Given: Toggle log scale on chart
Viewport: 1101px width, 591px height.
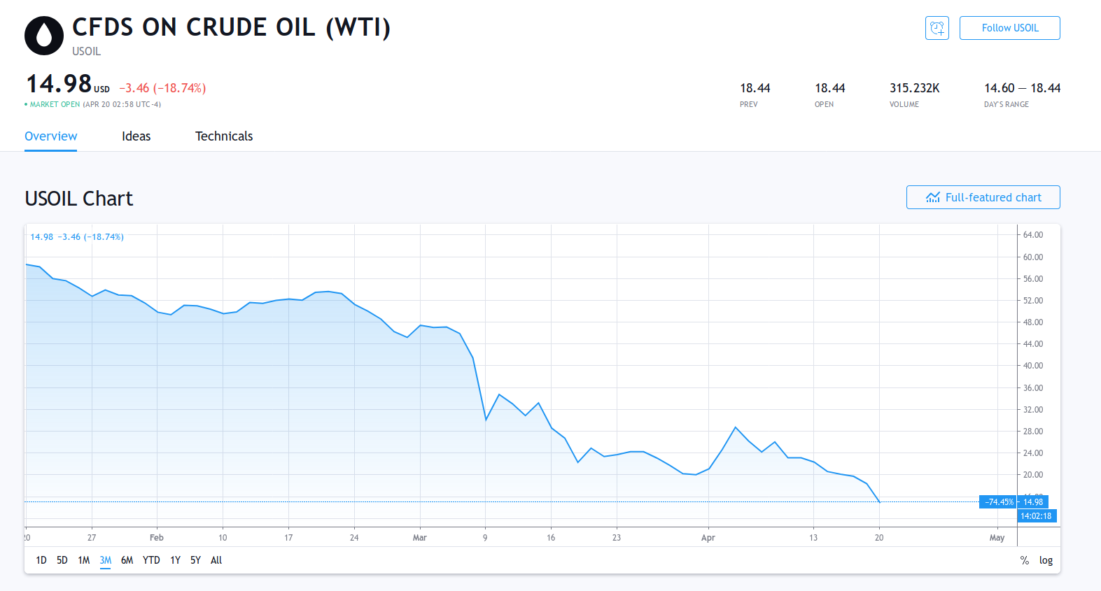Looking at the screenshot, I should tap(1046, 560).
